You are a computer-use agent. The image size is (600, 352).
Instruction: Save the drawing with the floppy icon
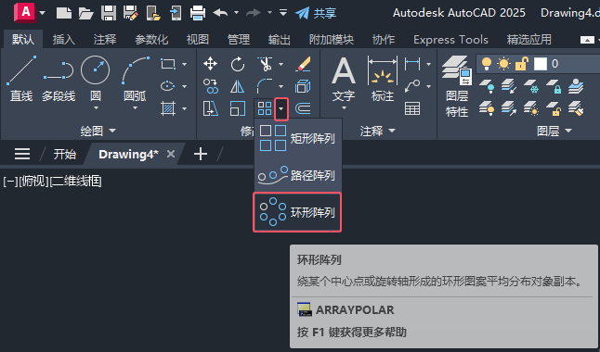coord(109,13)
